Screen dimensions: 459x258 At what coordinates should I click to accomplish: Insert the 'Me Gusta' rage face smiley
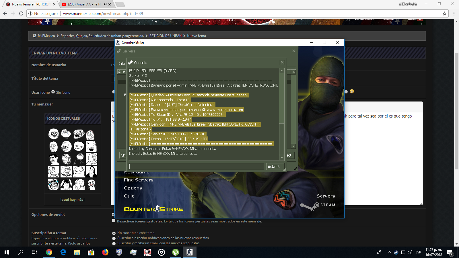54,134
